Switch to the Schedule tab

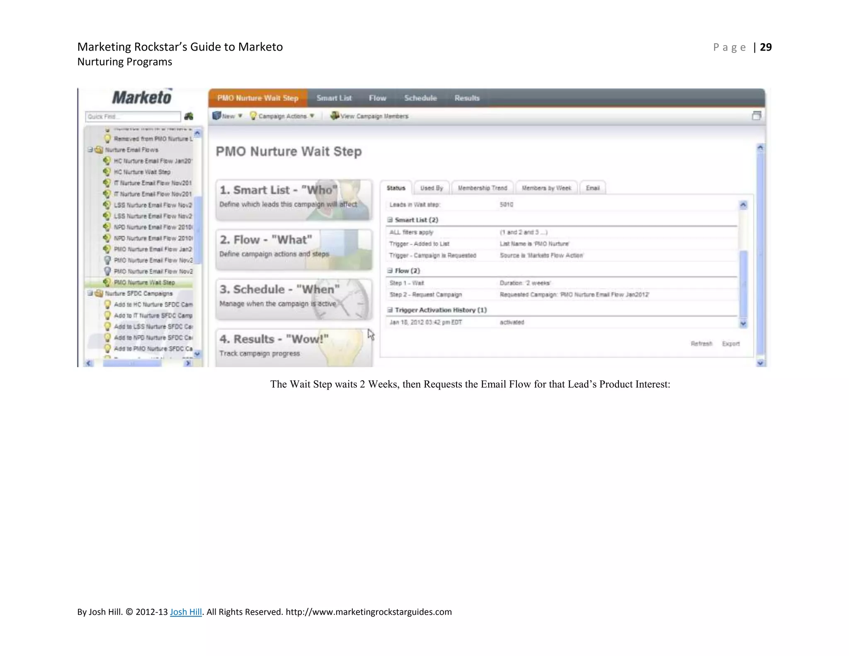pos(420,98)
